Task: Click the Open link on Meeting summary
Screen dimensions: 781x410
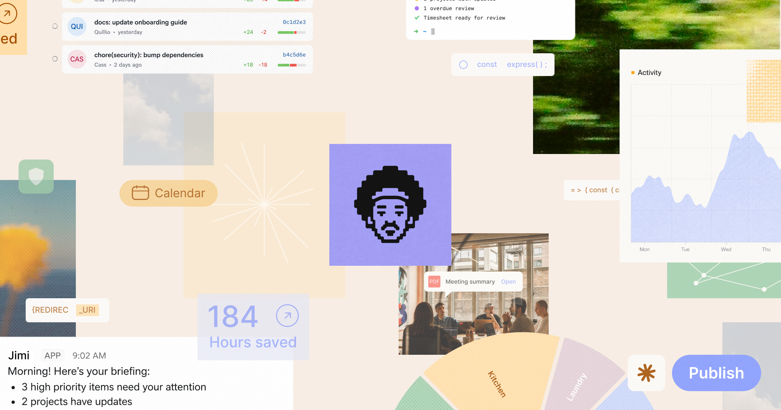Action: point(508,282)
